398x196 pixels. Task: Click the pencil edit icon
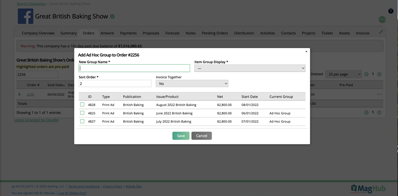381,32
